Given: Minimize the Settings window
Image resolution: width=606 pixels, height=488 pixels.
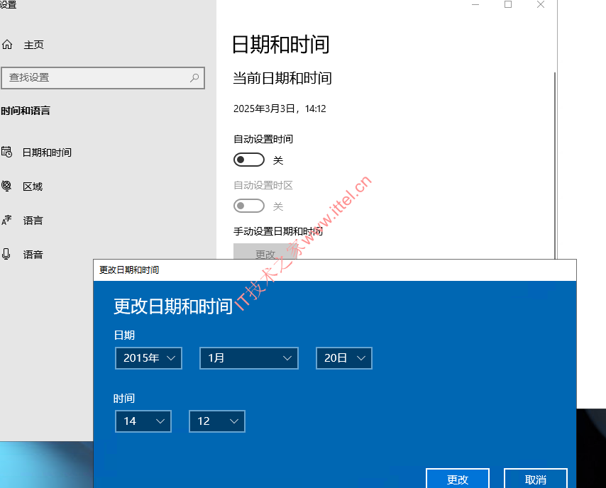Looking at the screenshot, I should [475, 5].
